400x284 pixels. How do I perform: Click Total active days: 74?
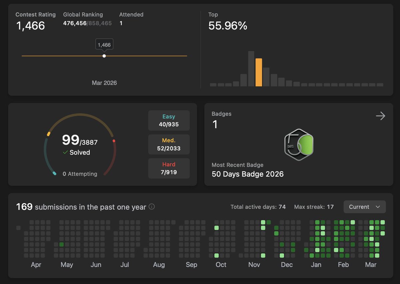pyautogui.click(x=258, y=207)
